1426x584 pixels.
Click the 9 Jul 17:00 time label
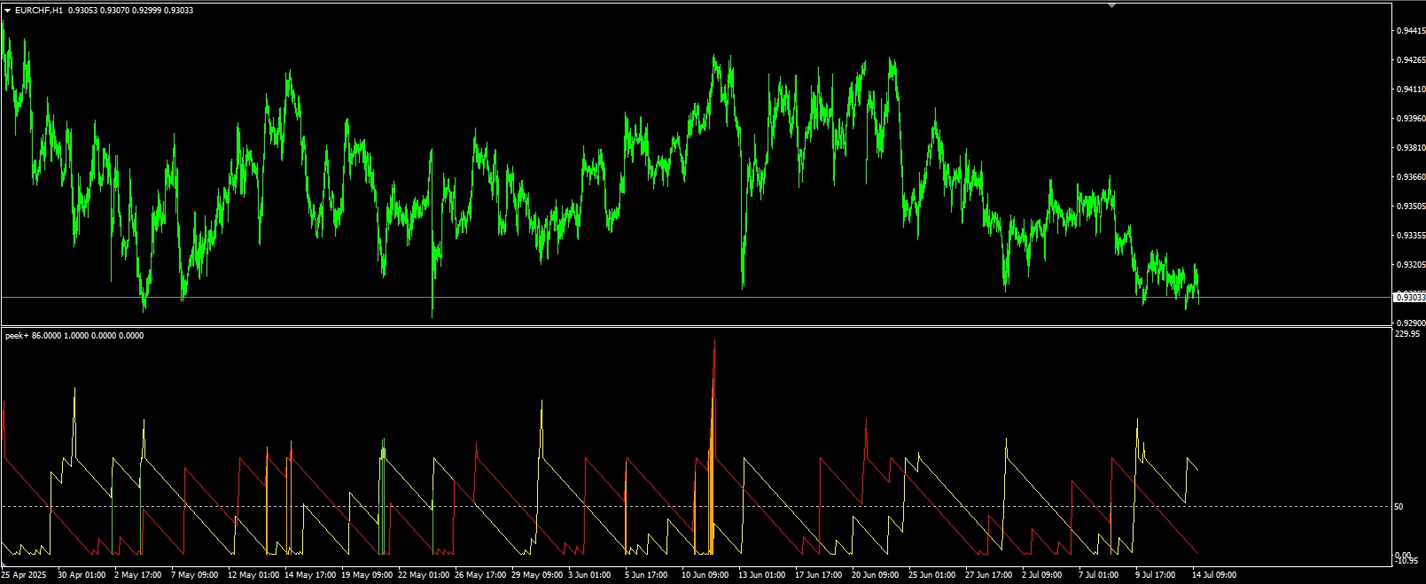point(1156,575)
